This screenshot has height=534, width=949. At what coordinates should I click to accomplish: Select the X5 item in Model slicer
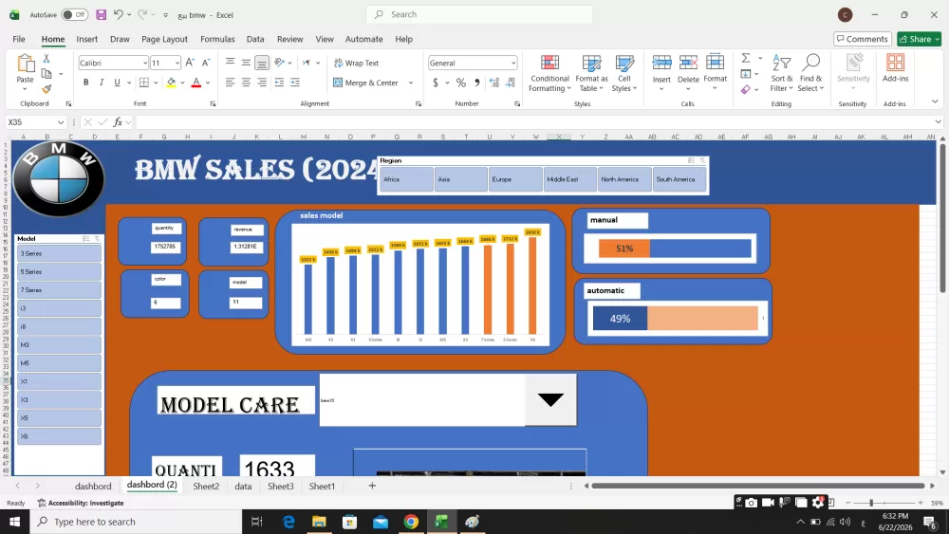coord(59,418)
